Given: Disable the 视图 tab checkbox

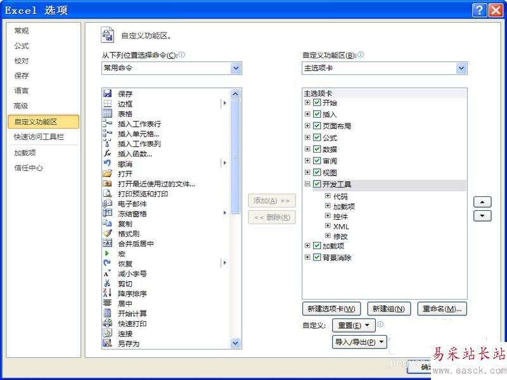Looking at the screenshot, I should click(318, 172).
